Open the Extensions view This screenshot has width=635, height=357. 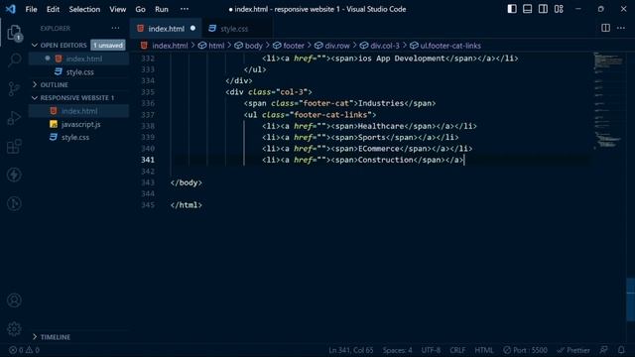click(x=14, y=146)
